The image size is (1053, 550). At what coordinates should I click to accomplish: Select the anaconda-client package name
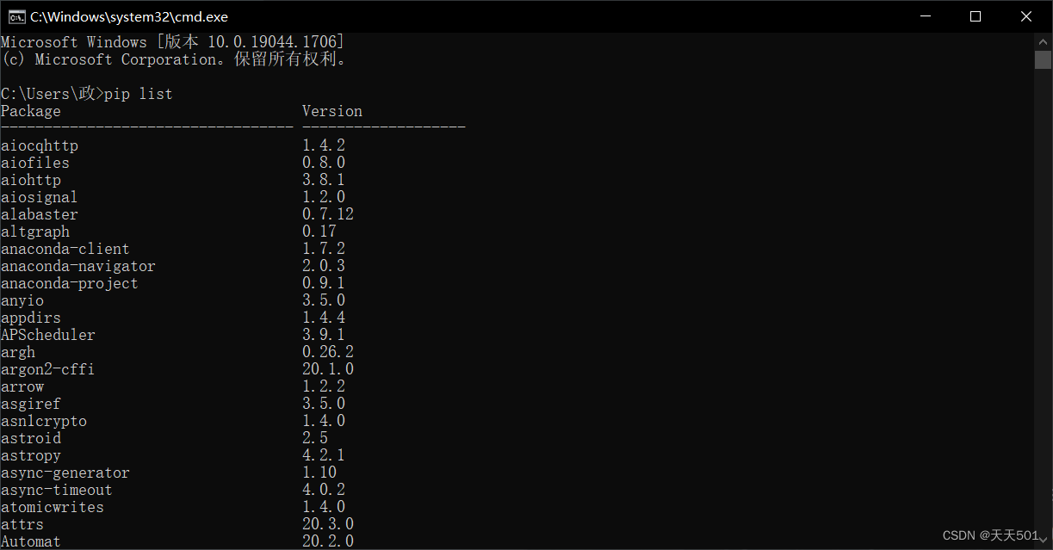coord(65,249)
